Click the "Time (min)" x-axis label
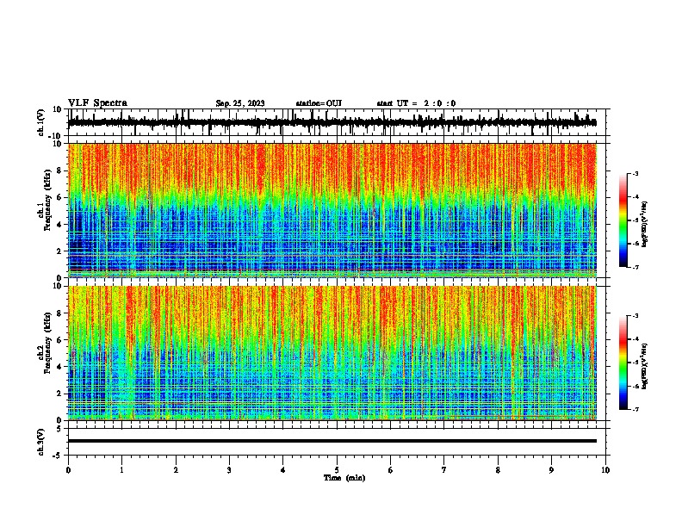682x527 pixels. [344, 478]
